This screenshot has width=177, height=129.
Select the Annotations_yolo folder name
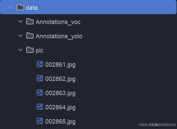pos(59,36)
